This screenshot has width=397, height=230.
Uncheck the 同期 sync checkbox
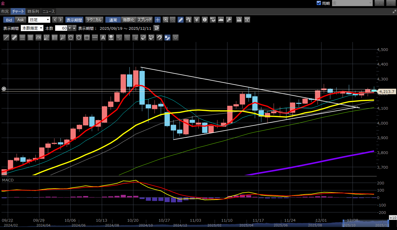click(318, 3)
